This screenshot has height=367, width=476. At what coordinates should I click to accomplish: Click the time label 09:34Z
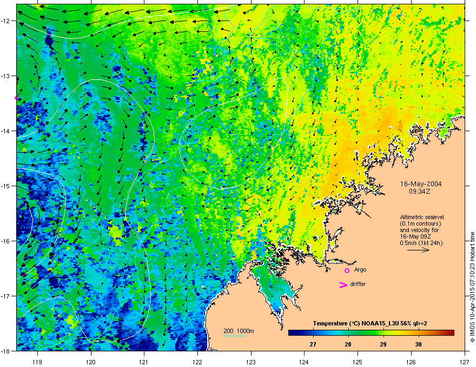419,192
